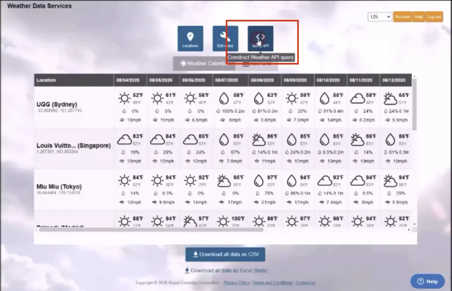Viewport: 452px width, 291px height.
Task: Click cloud icon for Singapore on 08/04/2020
Action: tap(124, 140)
